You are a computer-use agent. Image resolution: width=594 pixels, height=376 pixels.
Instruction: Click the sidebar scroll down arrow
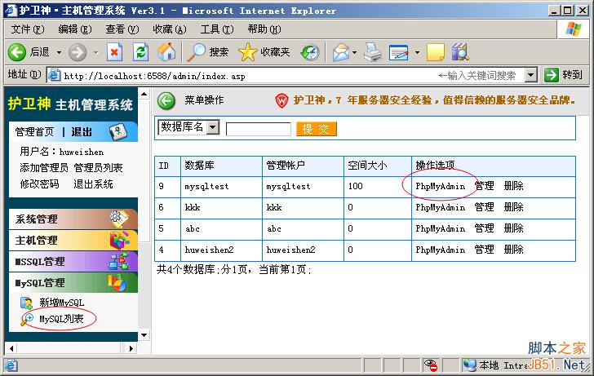pyautogui.click(x=144, y=334)
